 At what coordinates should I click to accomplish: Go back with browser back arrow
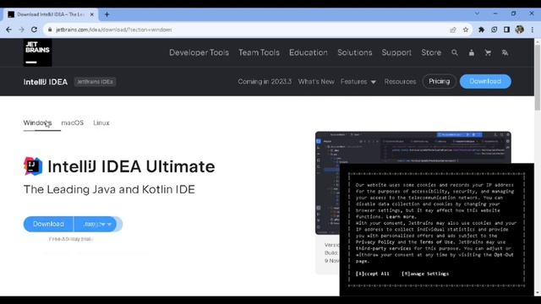pos(9,30)
